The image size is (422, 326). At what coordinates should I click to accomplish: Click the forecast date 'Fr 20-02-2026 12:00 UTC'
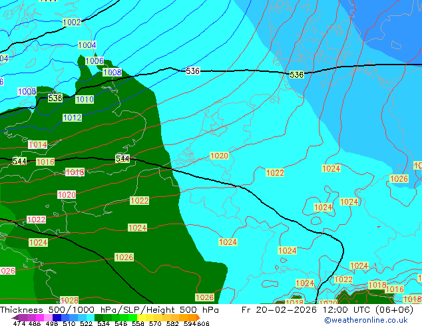click(307, 309)
